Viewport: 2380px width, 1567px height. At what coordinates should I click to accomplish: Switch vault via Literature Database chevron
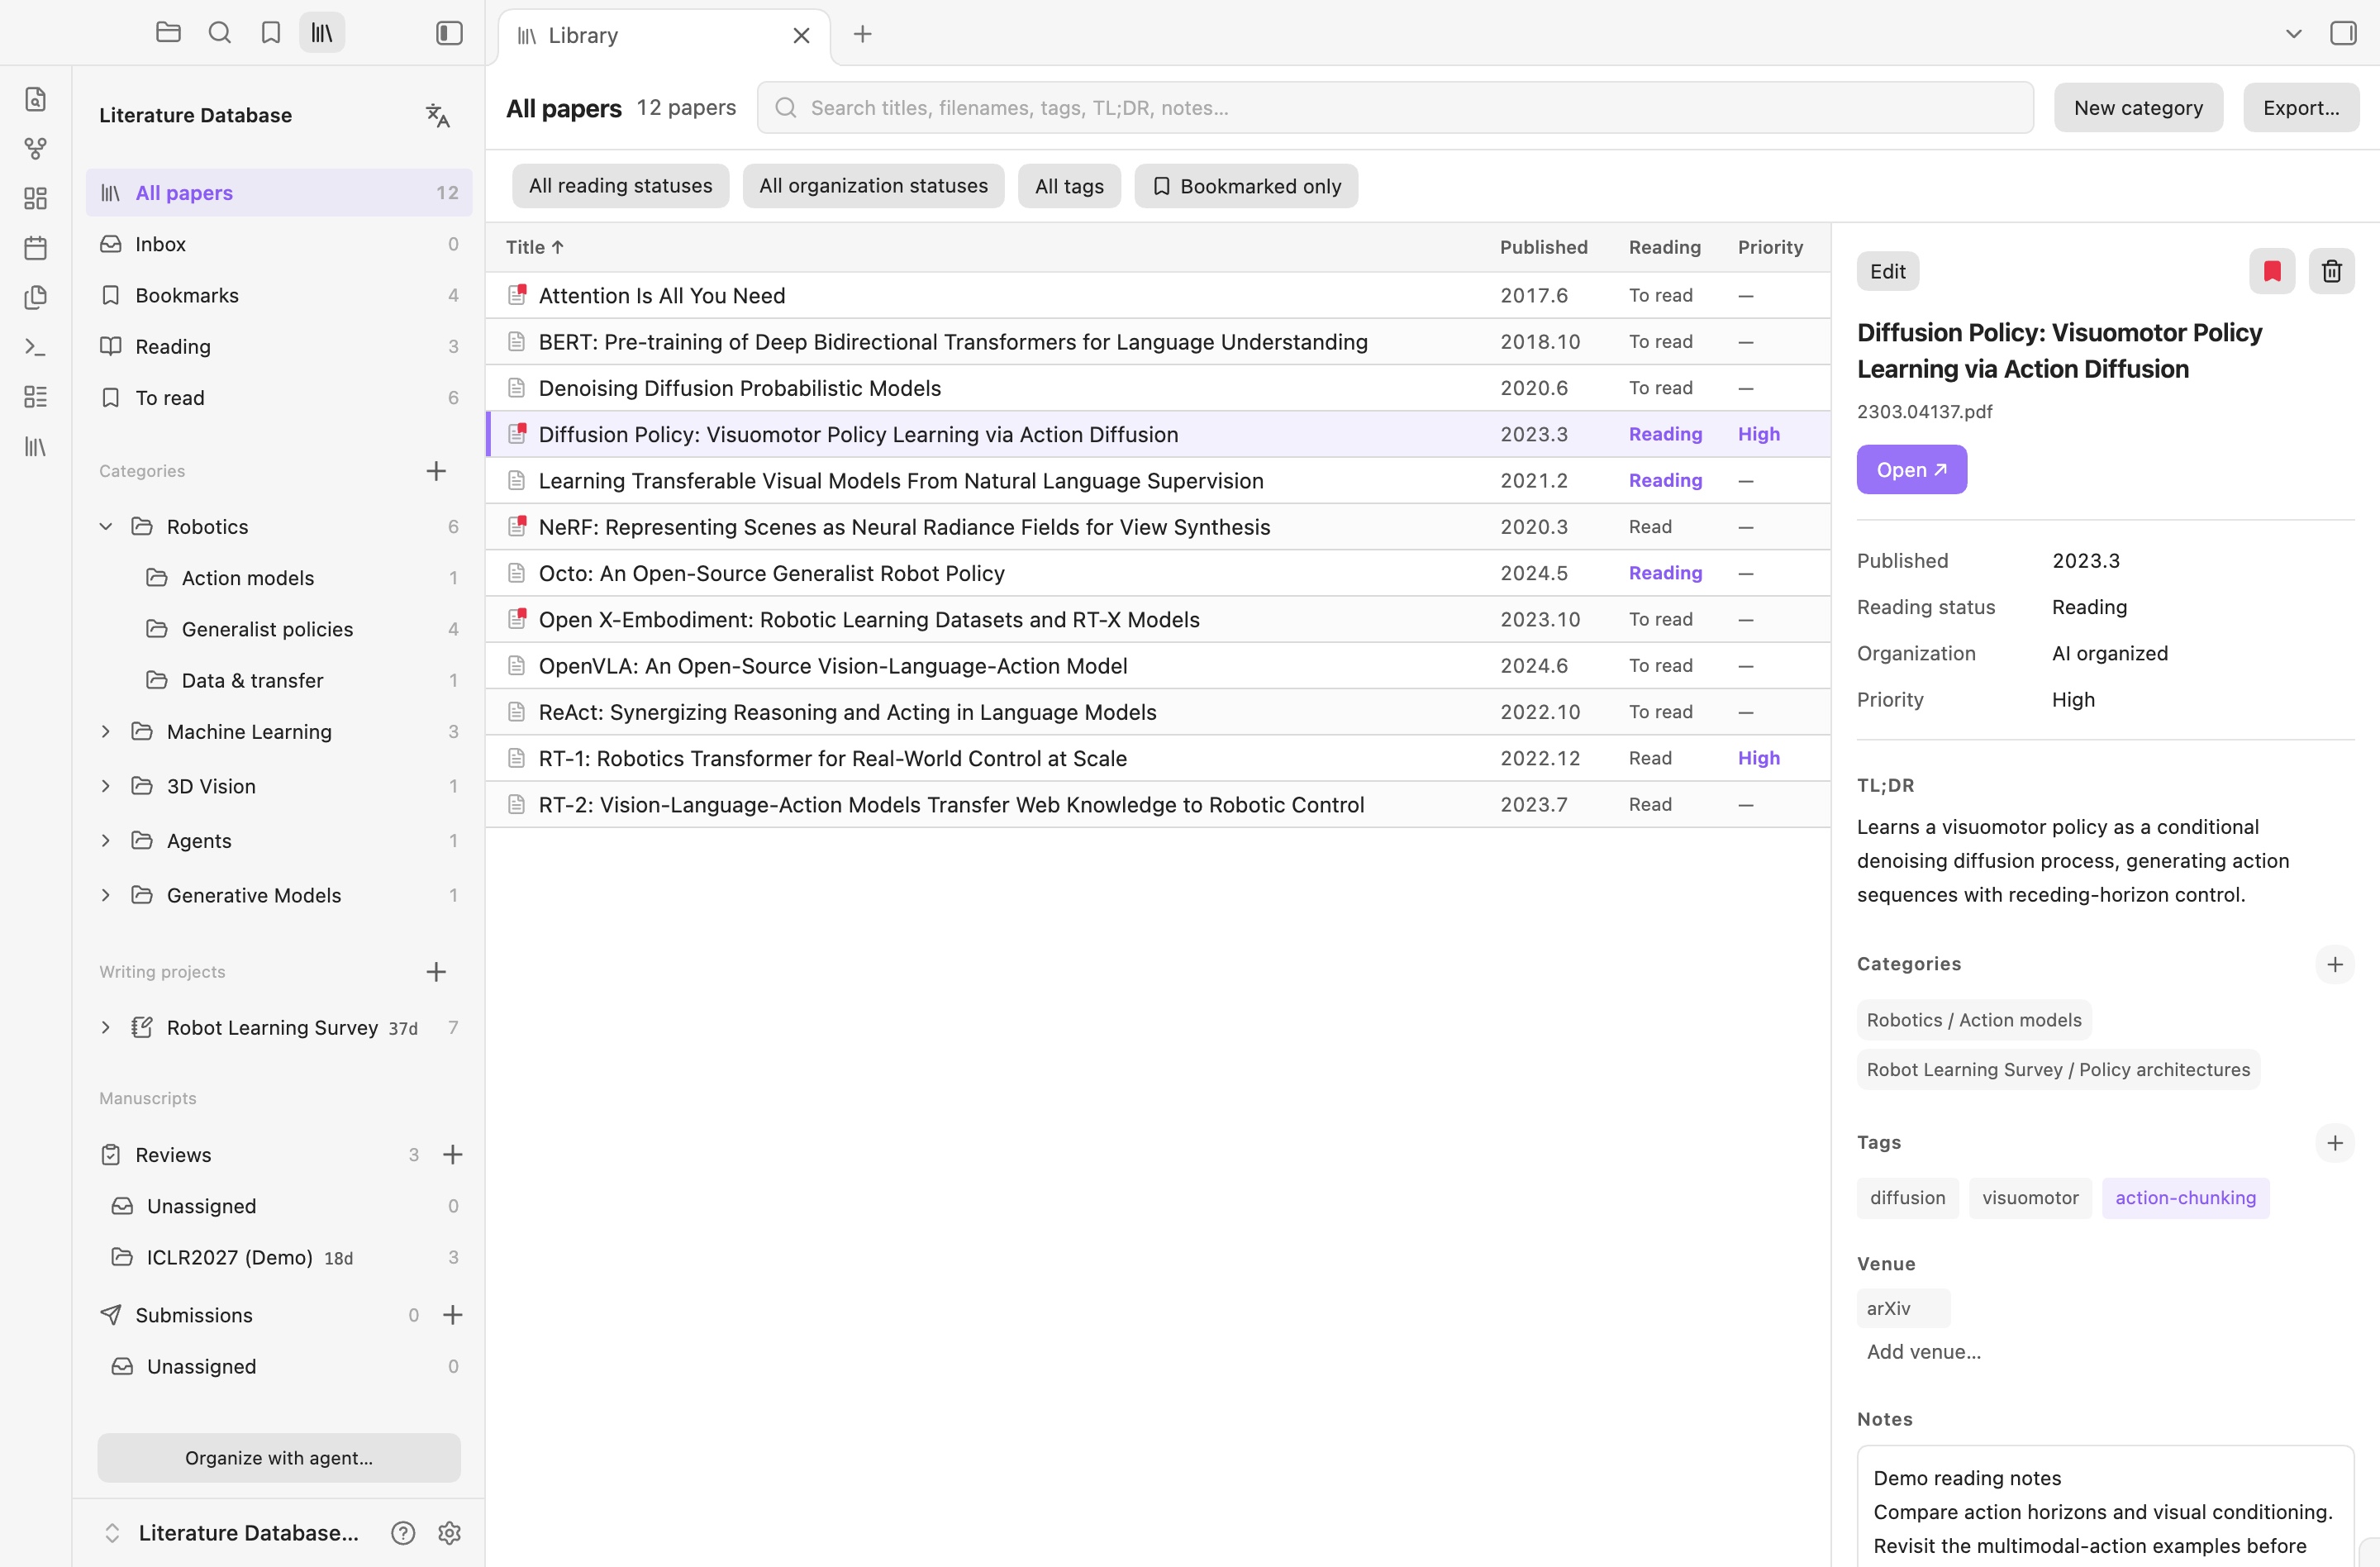(x=112, y=1533)
